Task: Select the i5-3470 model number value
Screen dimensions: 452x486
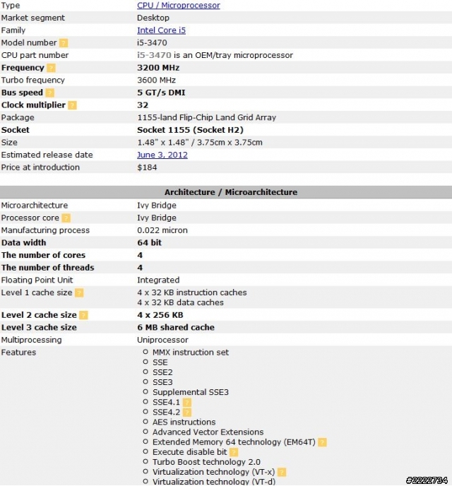Action: click(x=152, y=43)
